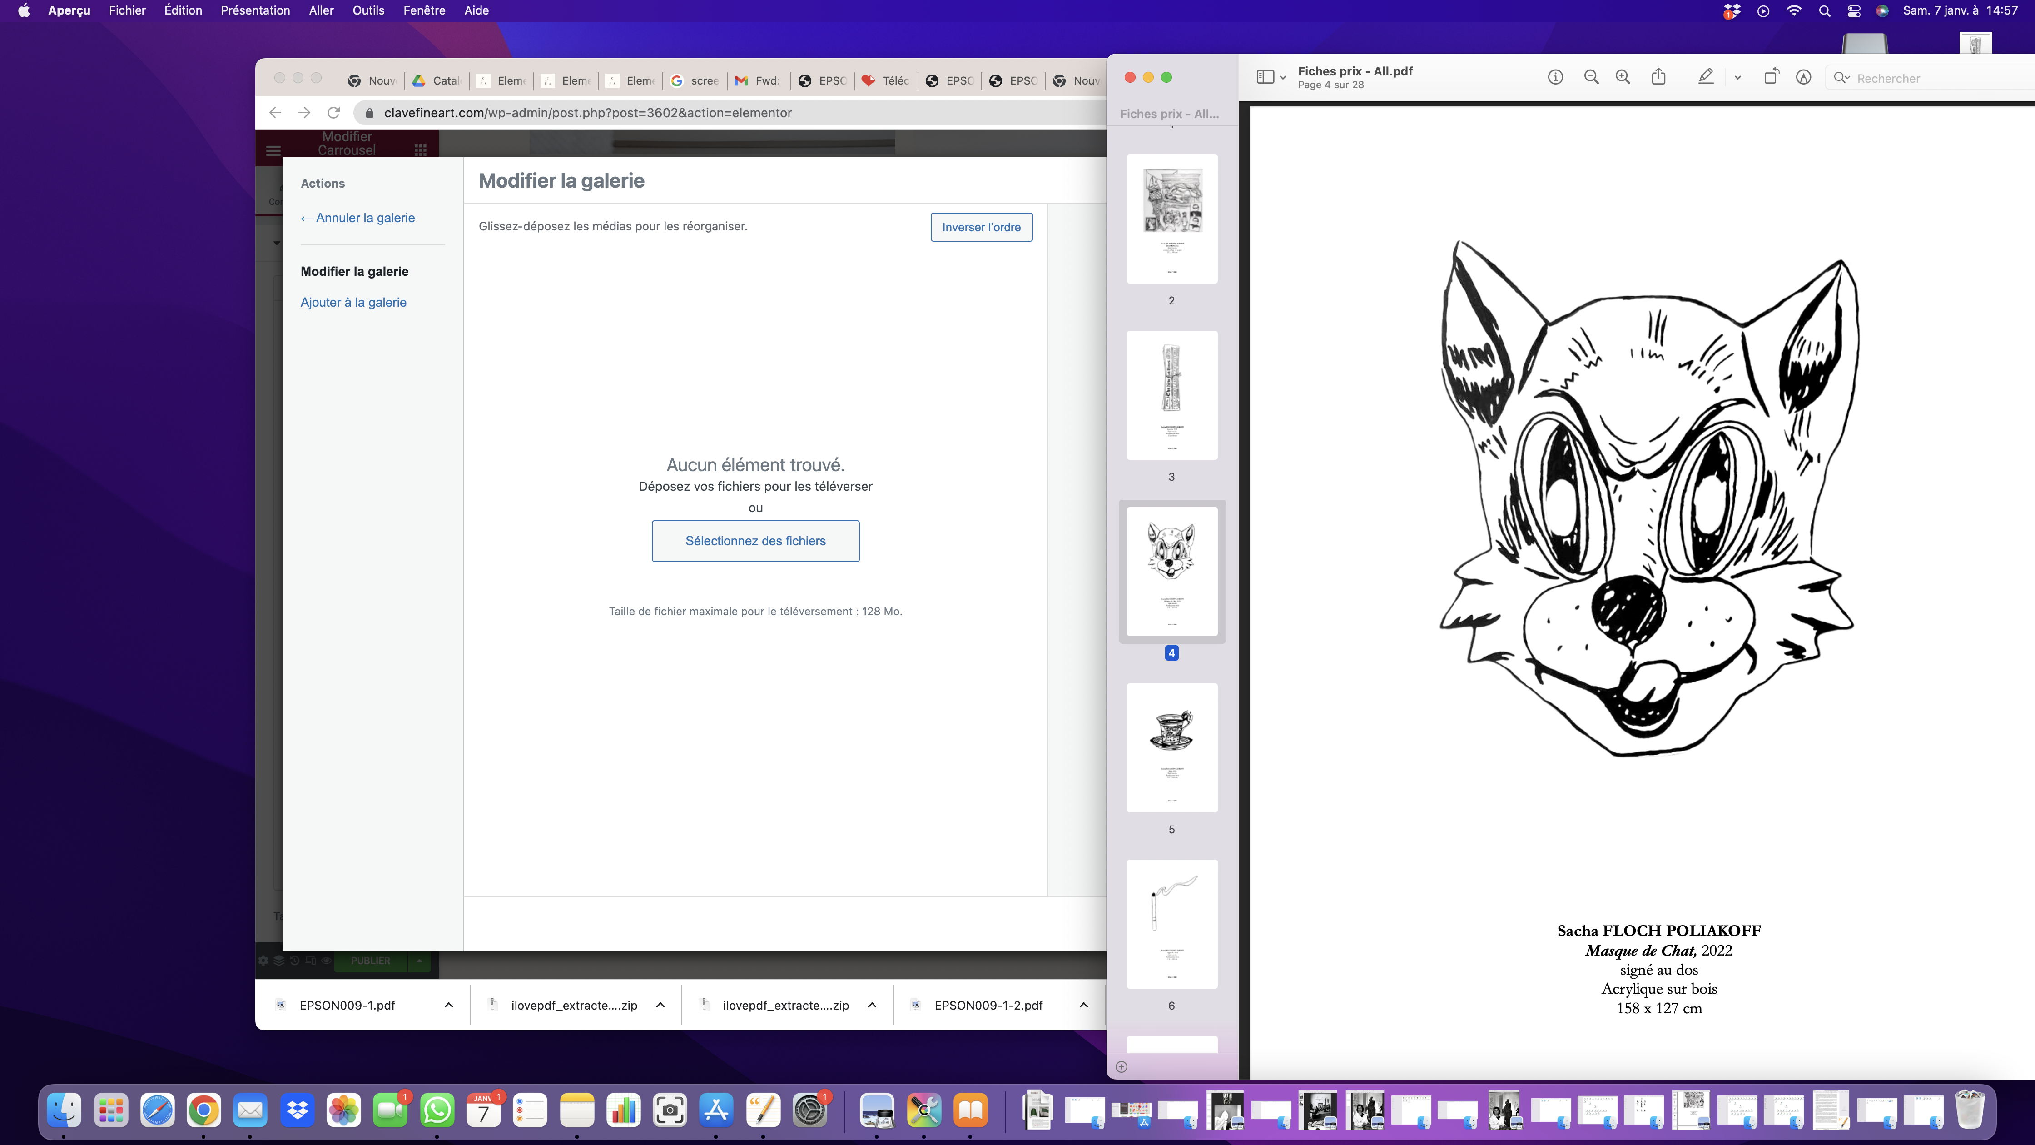Switch to the Téléc tab
The height and width of the screenshot is (1145, 2035).
click(x=886, y=80)
